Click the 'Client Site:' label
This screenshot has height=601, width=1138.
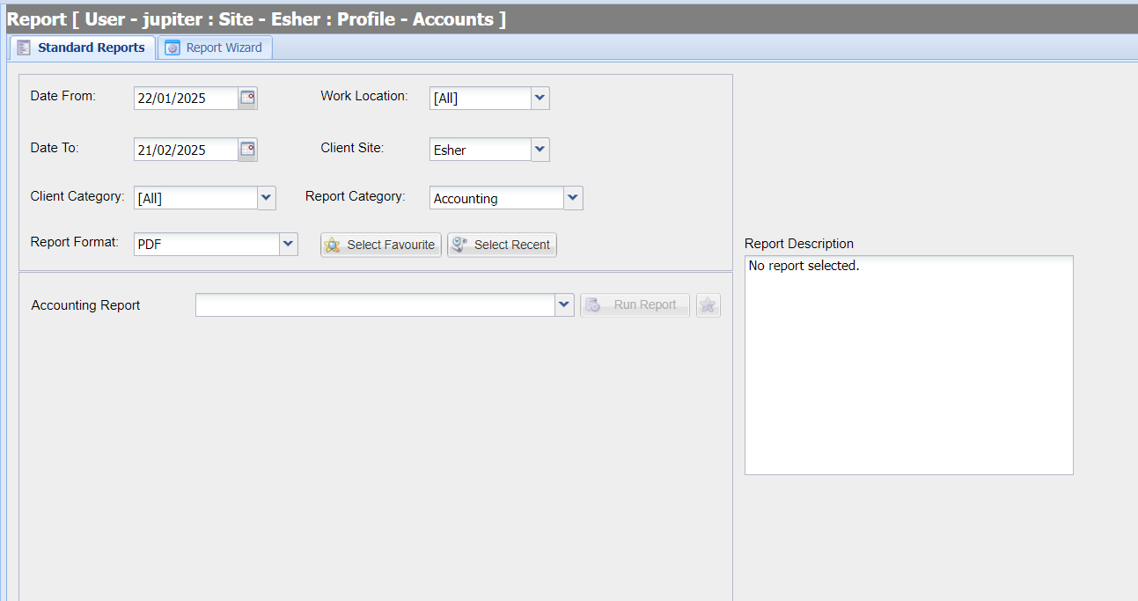coord(352,148)
